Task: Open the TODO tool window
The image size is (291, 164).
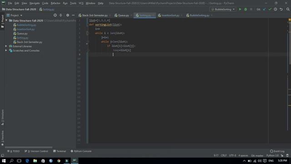Action: 13,151
